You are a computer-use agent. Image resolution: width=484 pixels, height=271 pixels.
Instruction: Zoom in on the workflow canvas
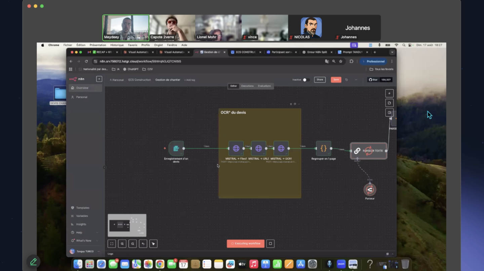pyautogui.click(x=122, y=243)
